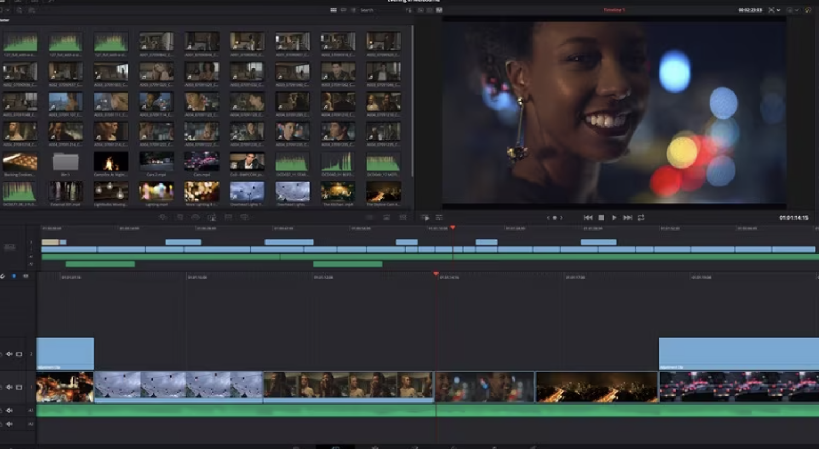Switch media pool to list view

[x=353, y=10]
